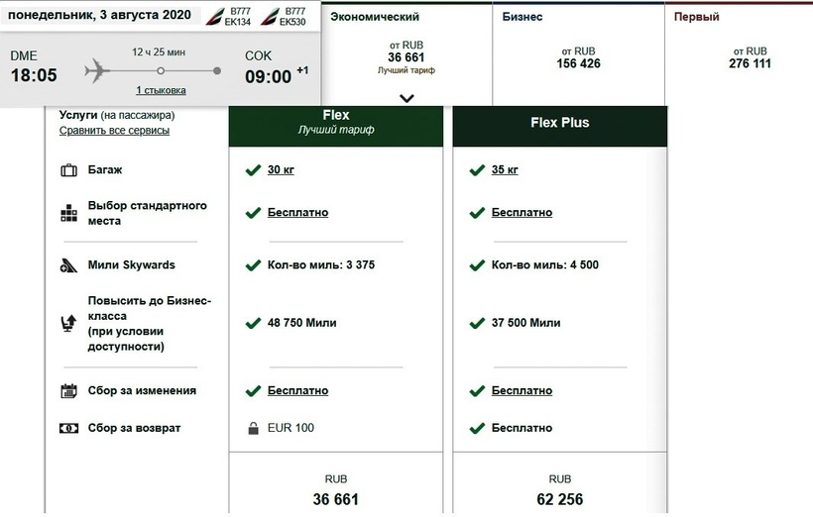Viewport: 813px width, 517px height.
Task: Open Сравнить все сервисы comparison link
Action: pyautogui.click(x=114, y=130)
